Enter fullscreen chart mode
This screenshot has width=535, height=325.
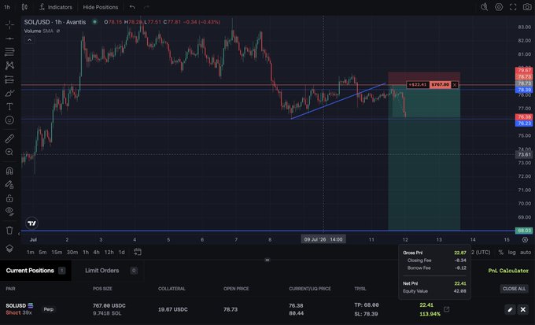click(513, 7)
